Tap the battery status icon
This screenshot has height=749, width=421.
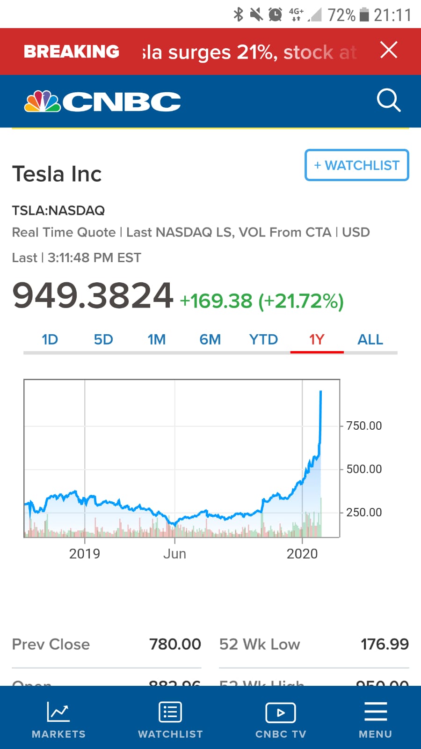[x=364, y=15]
